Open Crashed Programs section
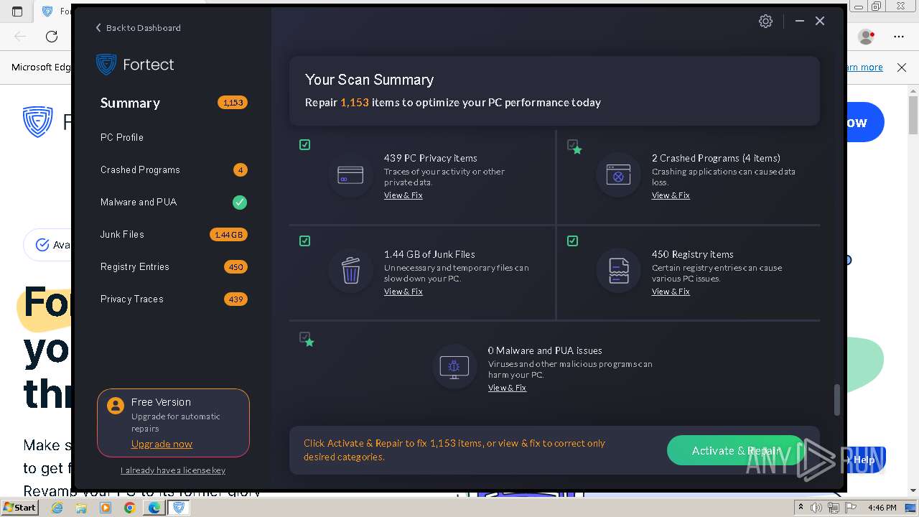This screenshot has height=517, width=919. tap(140, 170)
